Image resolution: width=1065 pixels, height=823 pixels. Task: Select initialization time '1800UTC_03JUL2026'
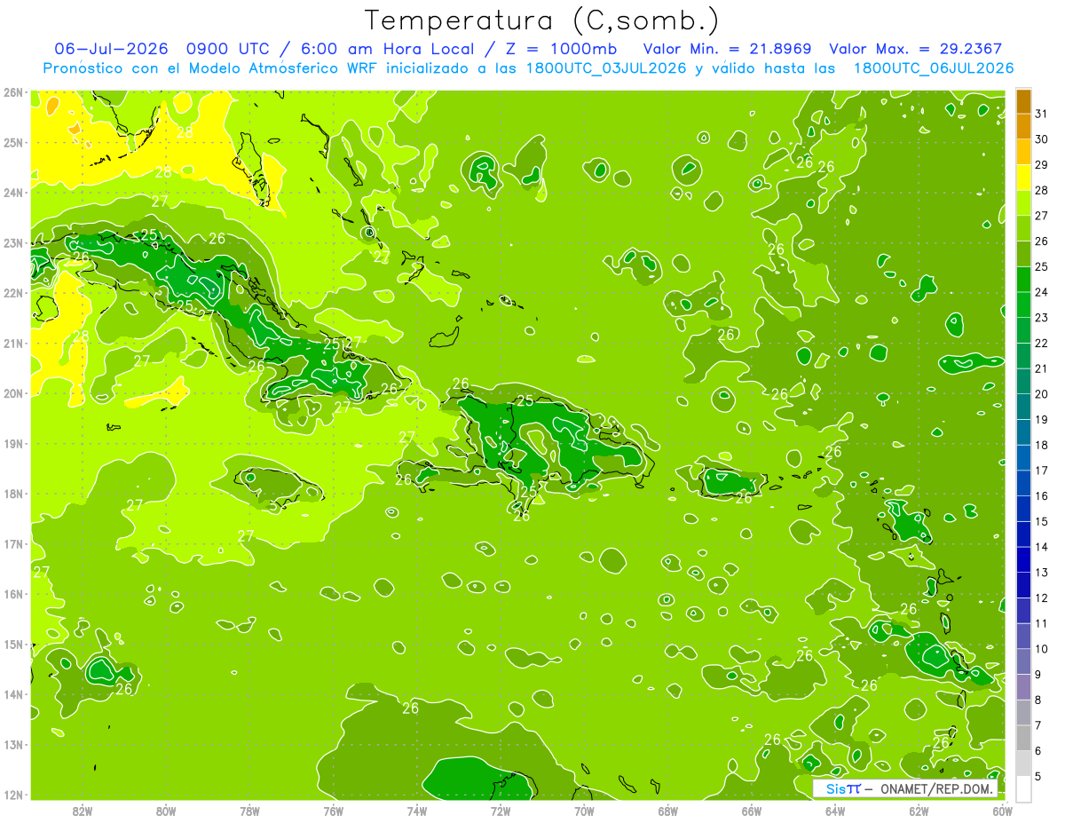coord(605,67)
